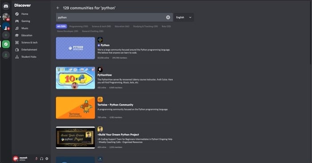
Task: Select the Bots filter tab
Action: (166, 26)
